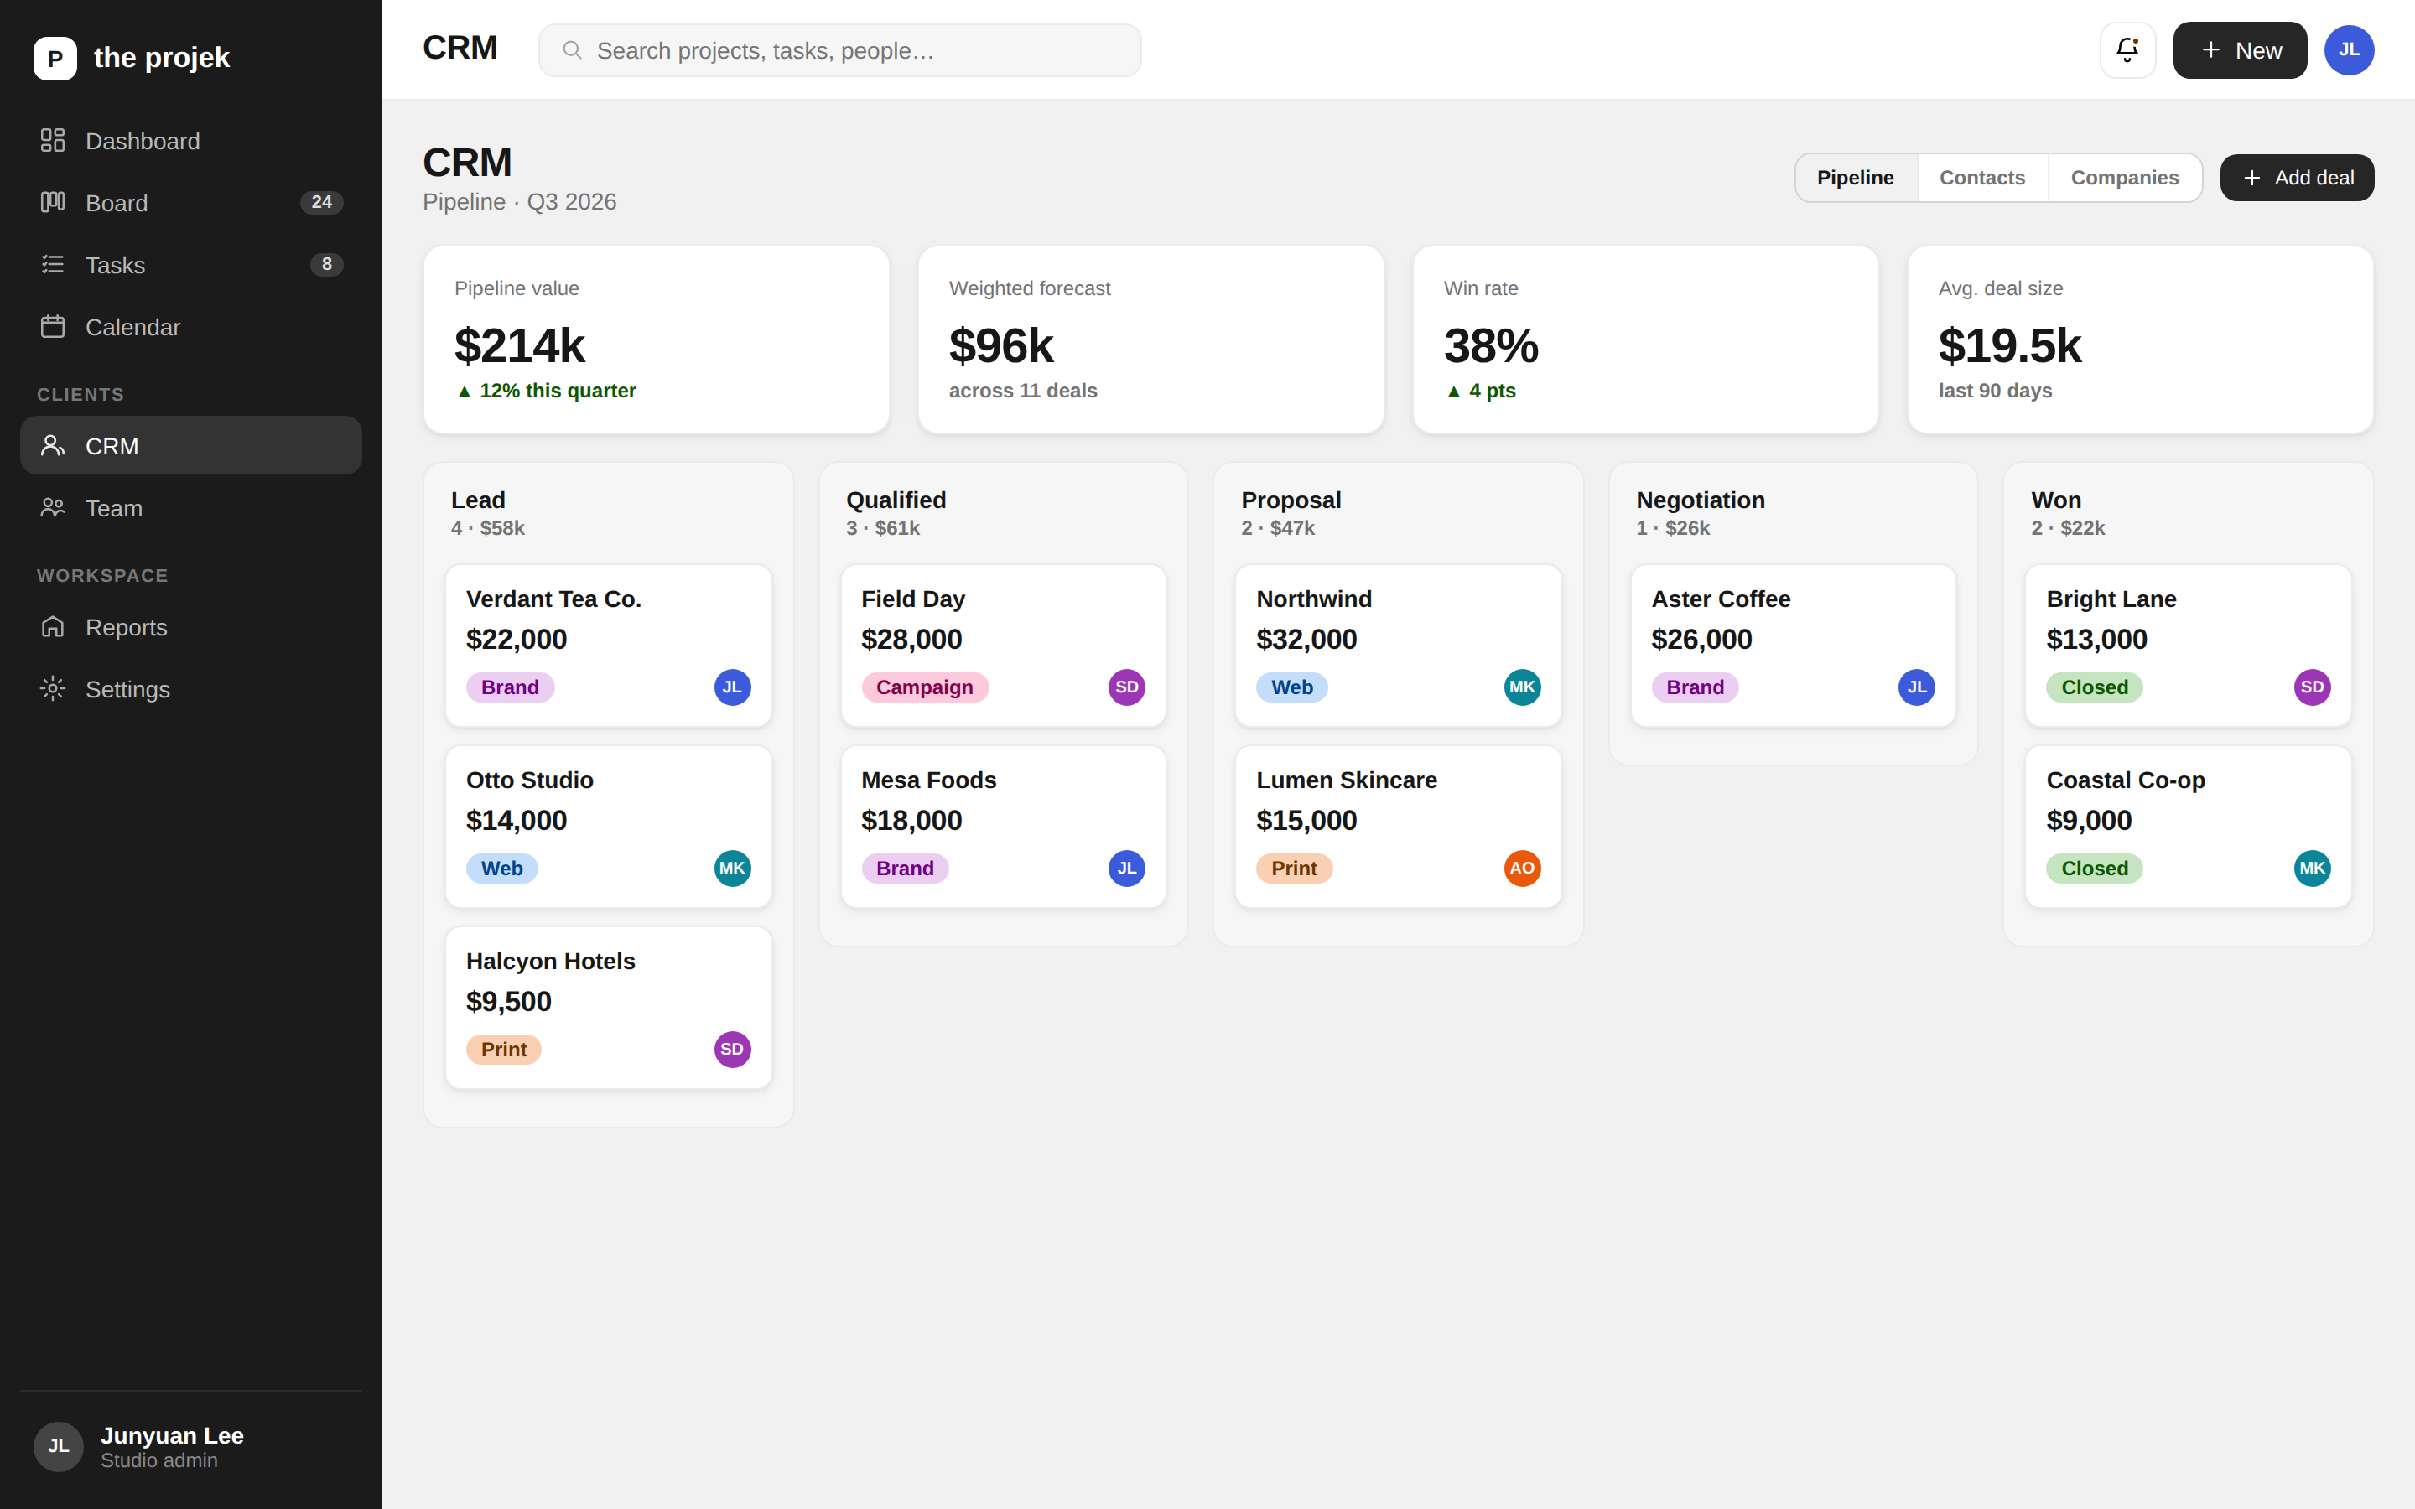Click the Board count badge 24
2415x1509 pixels.
click(321, 203)
